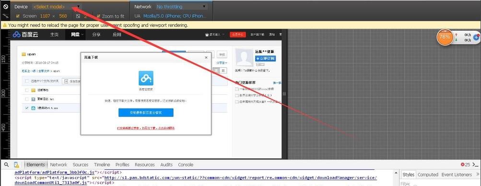
Task: Open the 应用 nav item
Action: coord(117,34)
